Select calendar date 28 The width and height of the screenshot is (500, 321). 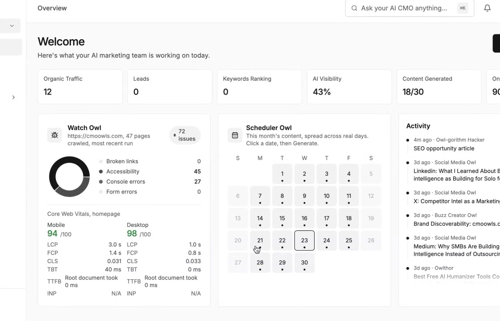pos(260,263)
